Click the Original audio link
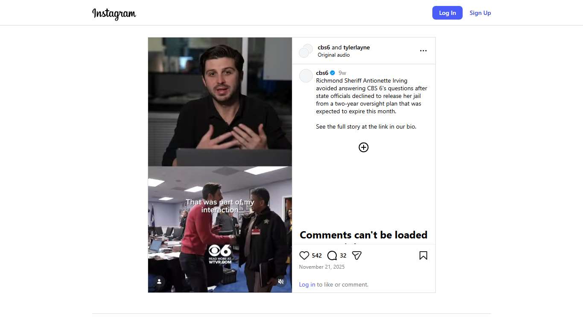 click(x=334, y=55)
